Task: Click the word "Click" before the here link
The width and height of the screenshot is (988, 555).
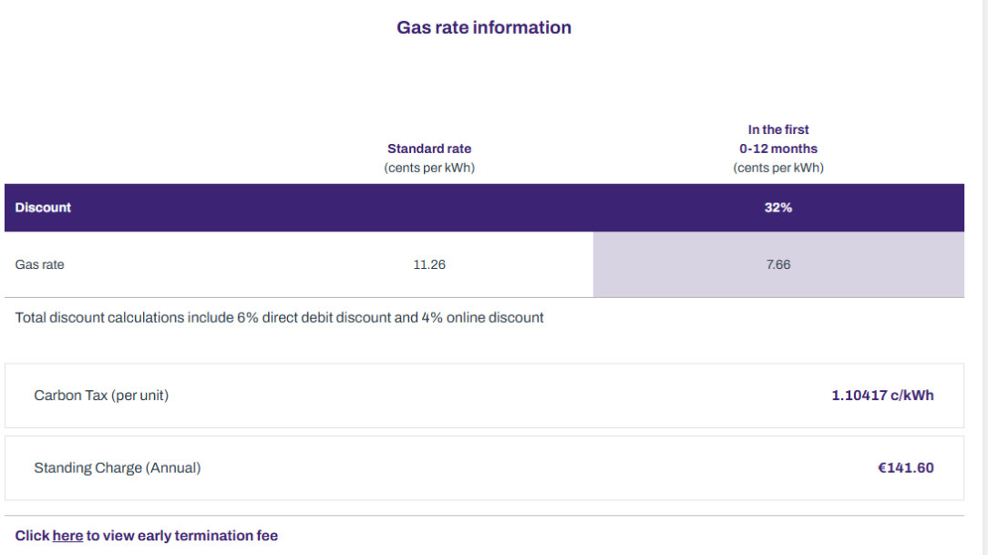Action: coord(32,536)
